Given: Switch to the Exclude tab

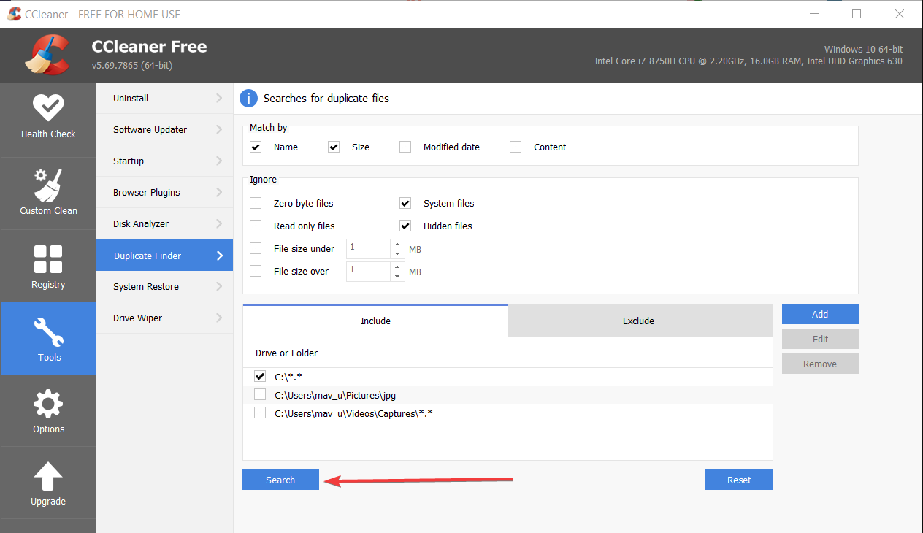Looking at the screenshot, I should pos(640,321).
